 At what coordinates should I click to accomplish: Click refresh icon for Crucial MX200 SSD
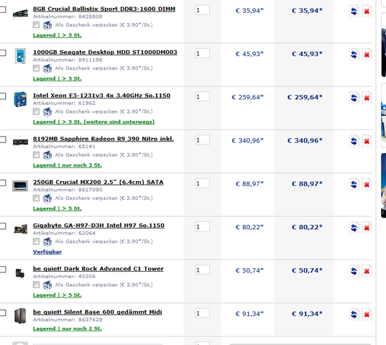coord(354,185)
